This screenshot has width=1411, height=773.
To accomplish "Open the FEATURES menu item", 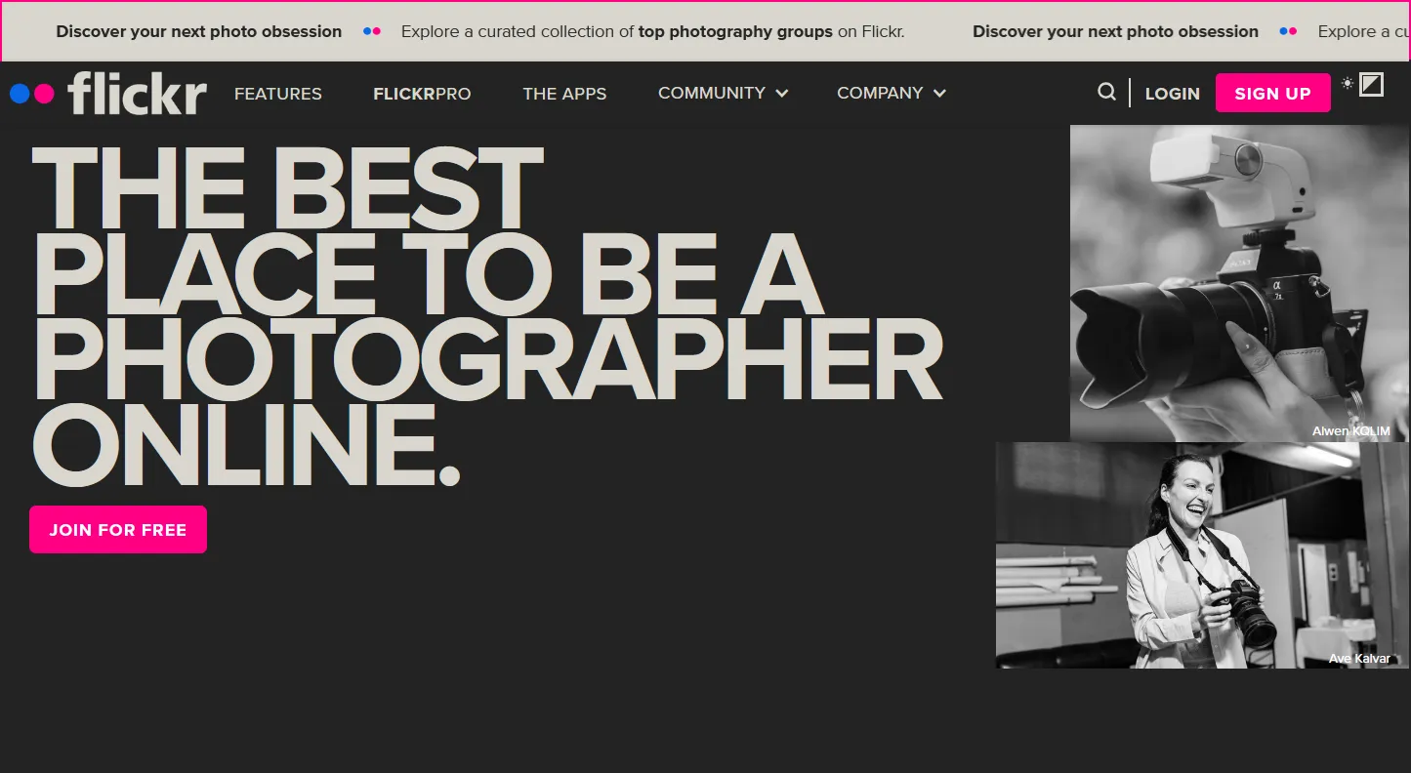I will [x=277, y=93].
